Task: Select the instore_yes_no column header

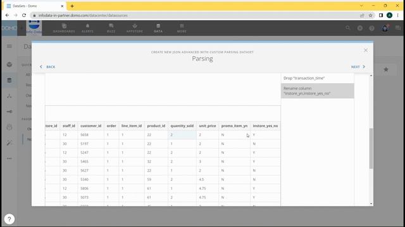Action: click(x=265, y=126)
